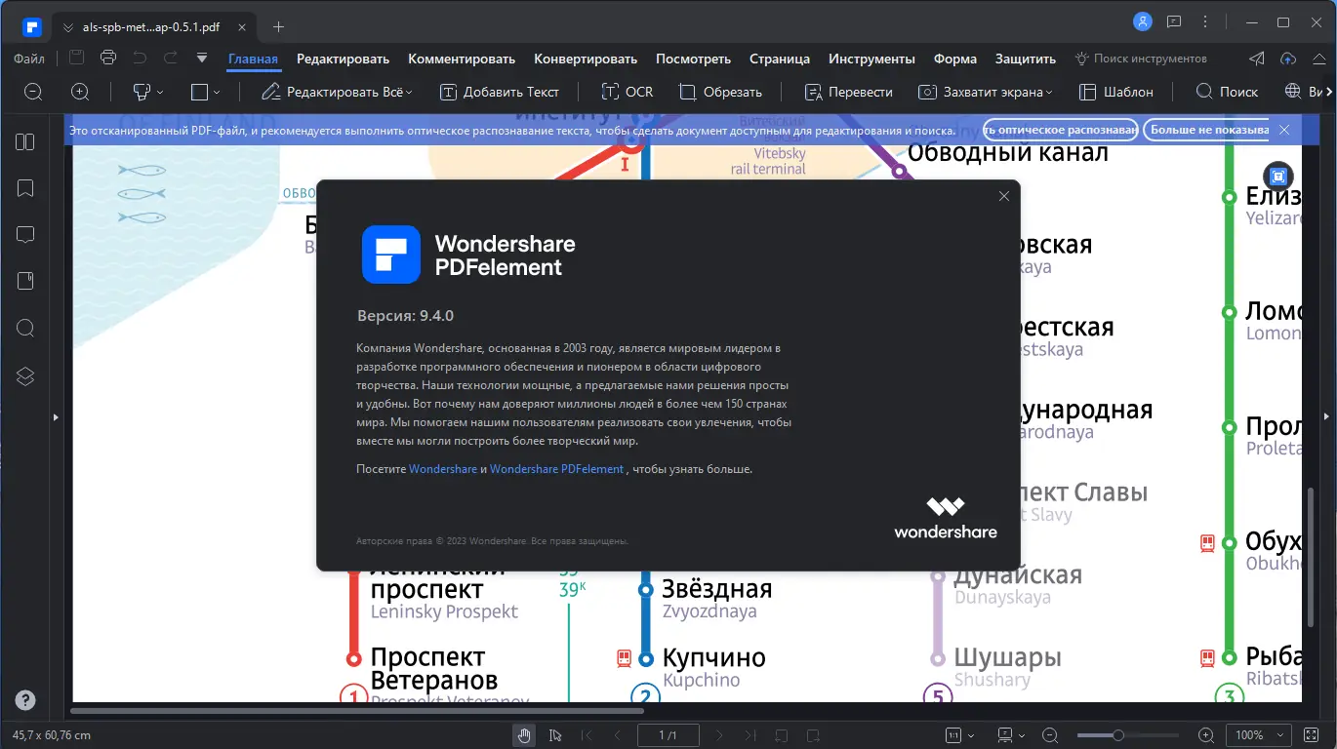1337x749 pixels.
Task: Open the search panel in the left sidebar
Action: (x=25, y=329)
